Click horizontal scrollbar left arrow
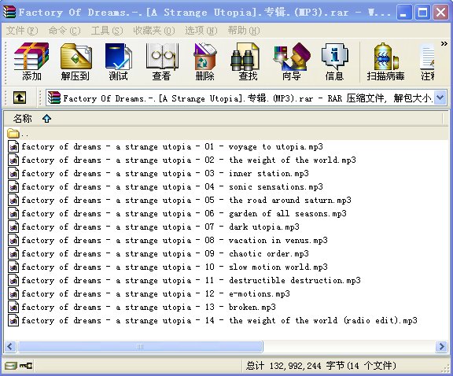 pyautogui.click(x=10, y=346)
